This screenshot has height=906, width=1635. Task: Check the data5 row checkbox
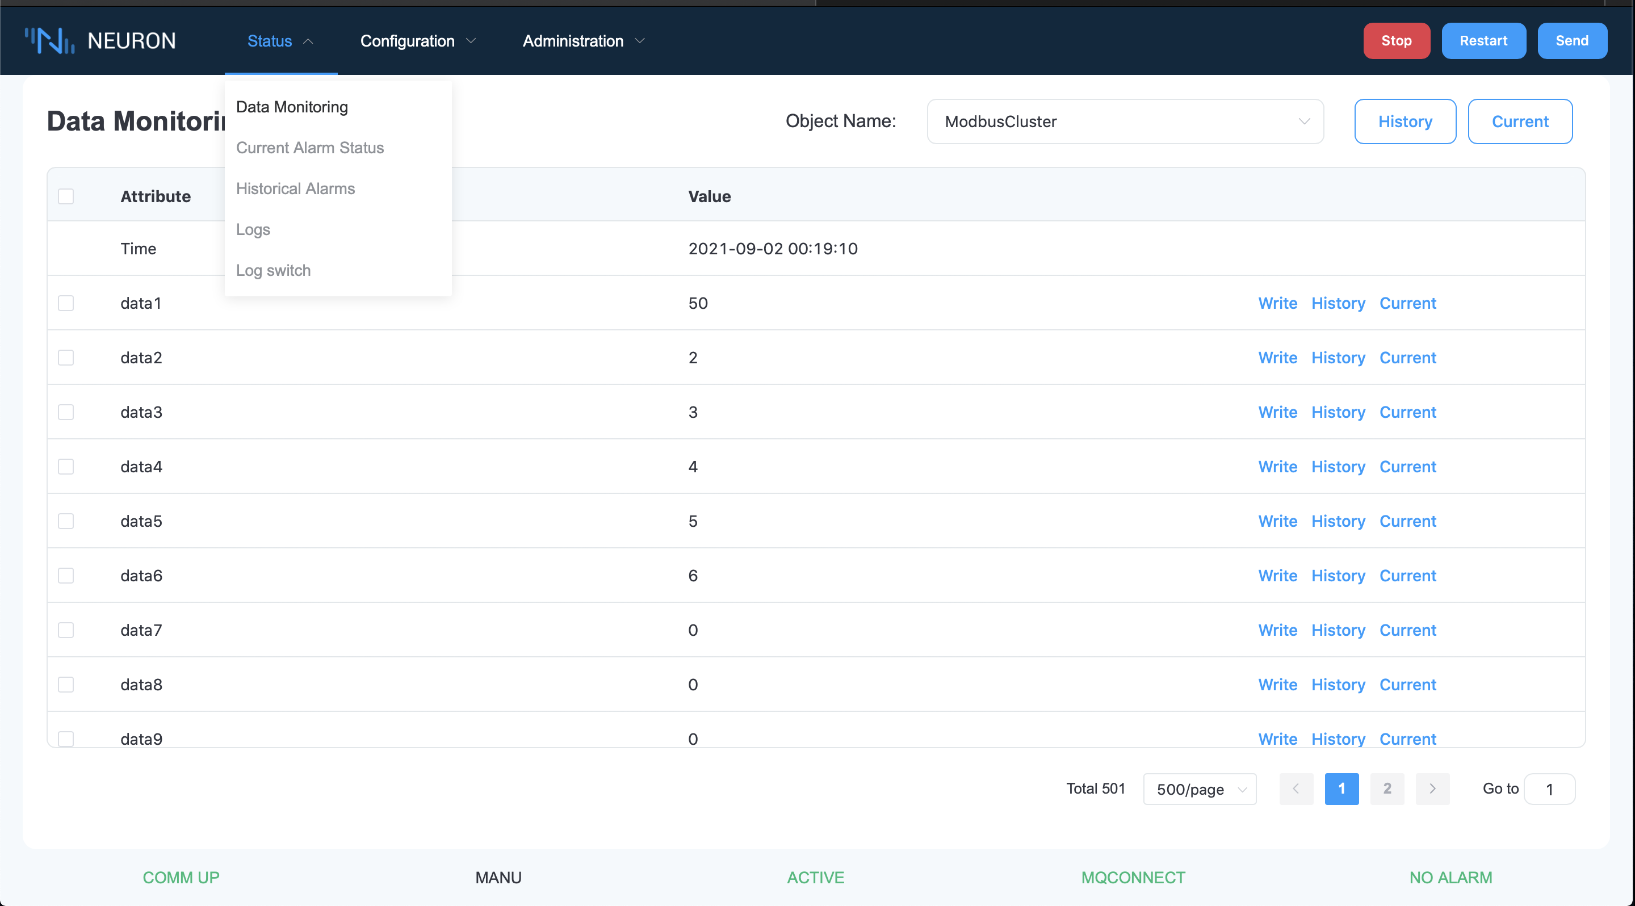pos(66,522)
